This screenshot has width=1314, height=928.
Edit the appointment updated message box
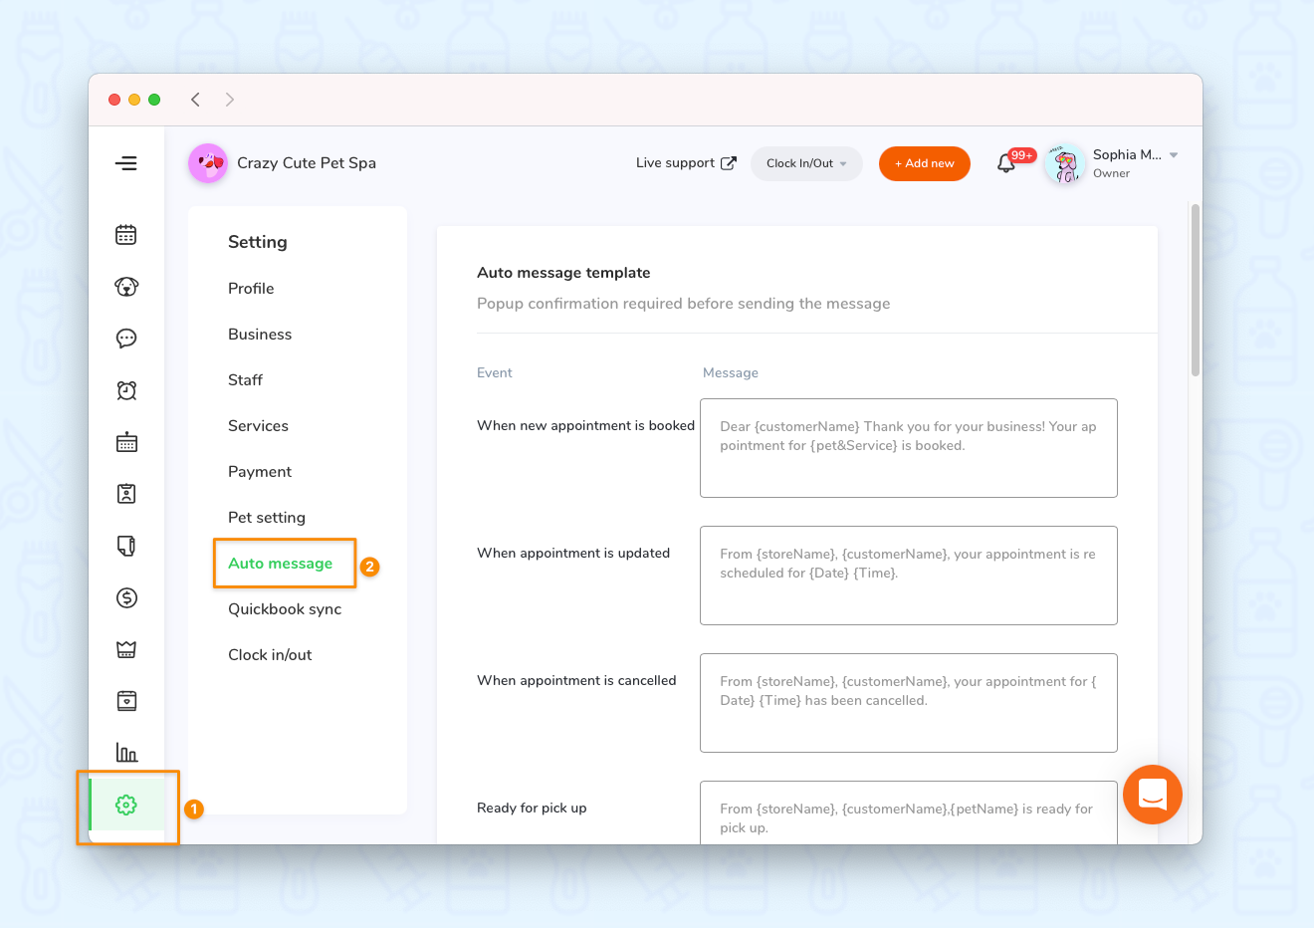tap(909, 576)
